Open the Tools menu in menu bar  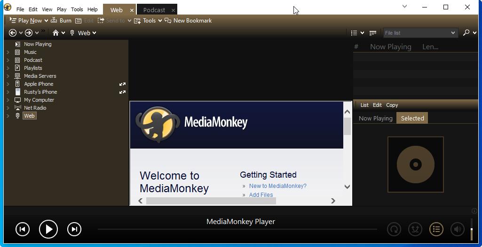click(x=77, y=9)
